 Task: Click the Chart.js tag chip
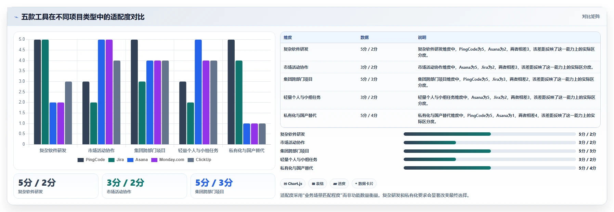[293, 184]
